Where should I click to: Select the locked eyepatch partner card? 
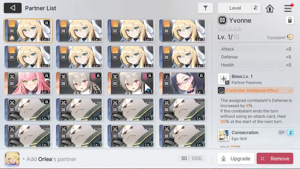pyautogui.click(x=28, y=109)
